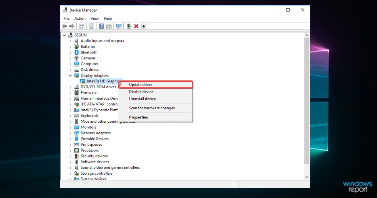Expand the Sound, video and game controllers category

point(70,168)
